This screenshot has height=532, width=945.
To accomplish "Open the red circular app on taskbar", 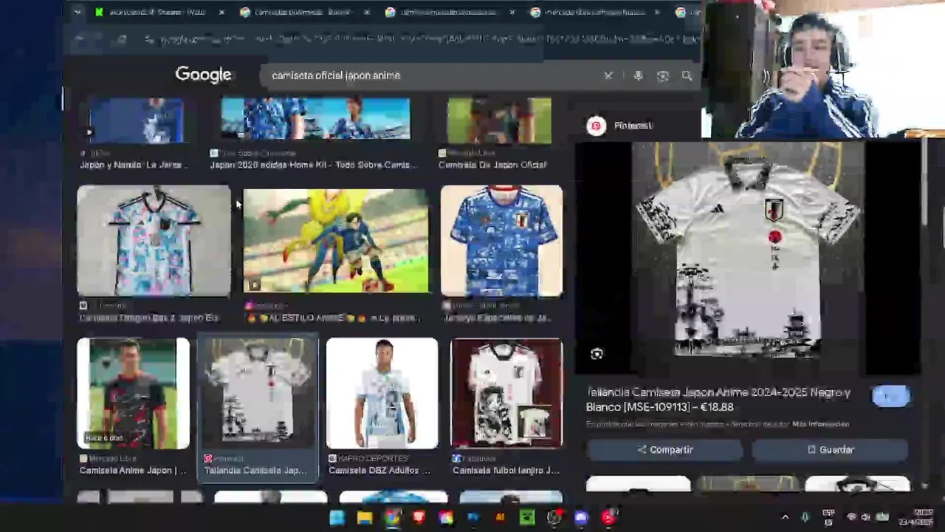I will (x=608, y=518).
